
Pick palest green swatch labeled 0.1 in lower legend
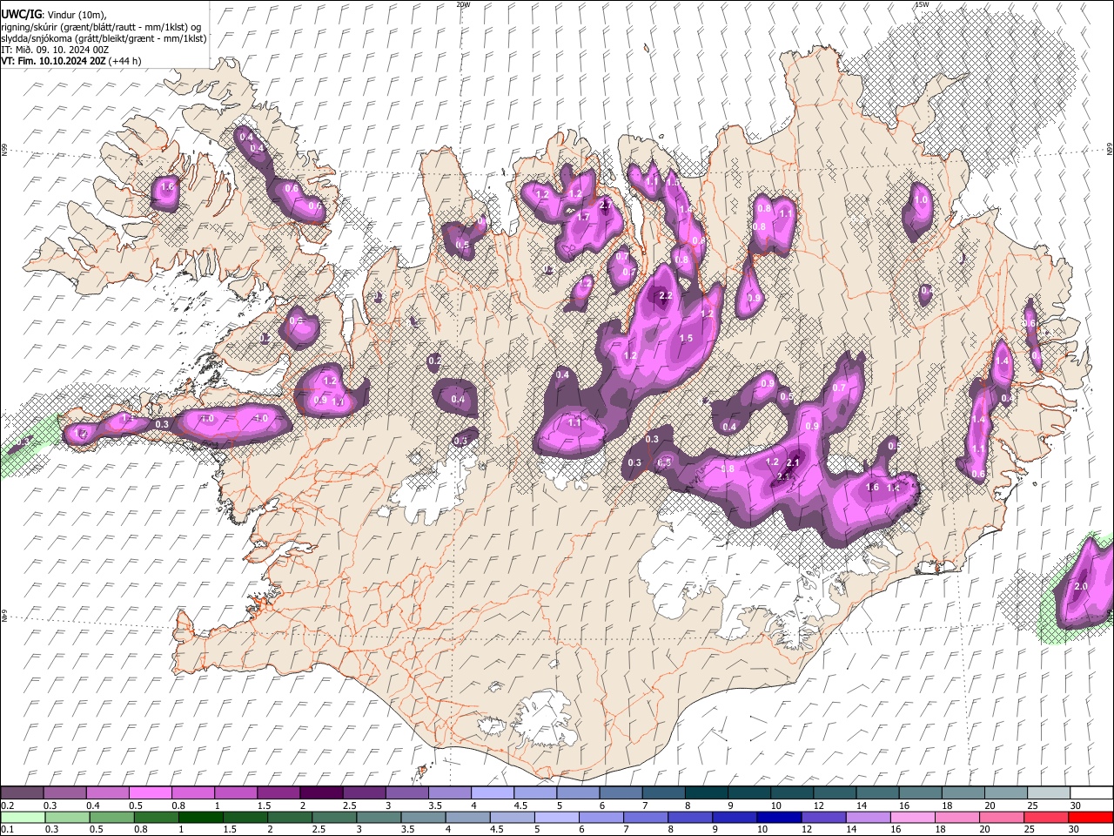pyautogui.click(x=23, y=817)
